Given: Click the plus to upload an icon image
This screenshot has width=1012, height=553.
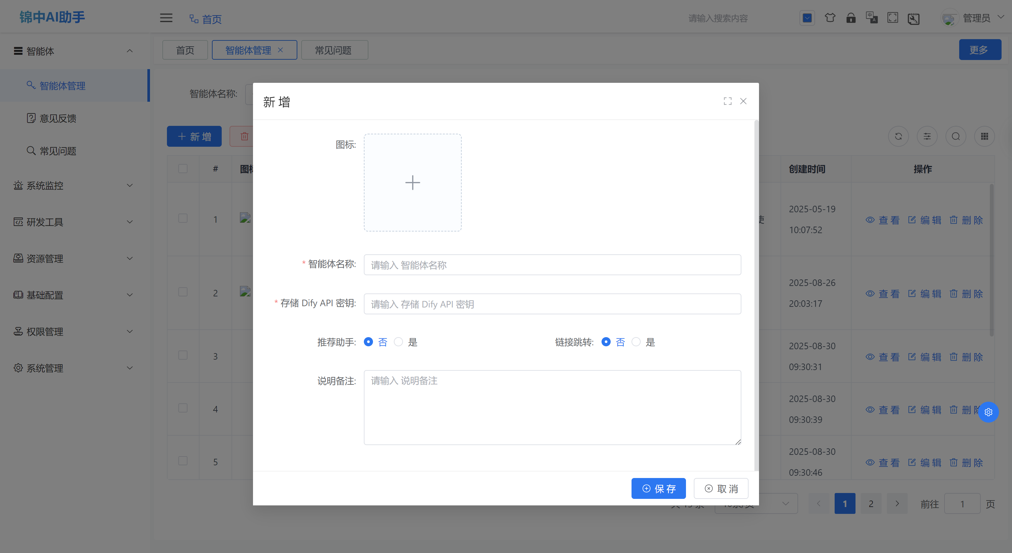Looking at the screenshot, I should coord(412,183).
